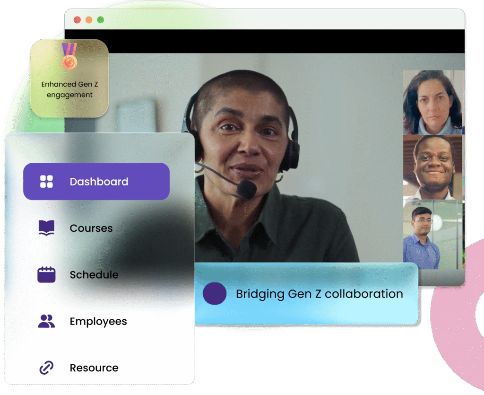The width and height of the screenshot is (484, 395).
Task: Select the Employees text label
Action: 98,321
